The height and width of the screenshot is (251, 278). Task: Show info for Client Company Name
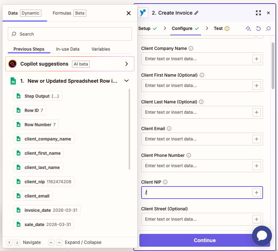click(x=191, y=48)
